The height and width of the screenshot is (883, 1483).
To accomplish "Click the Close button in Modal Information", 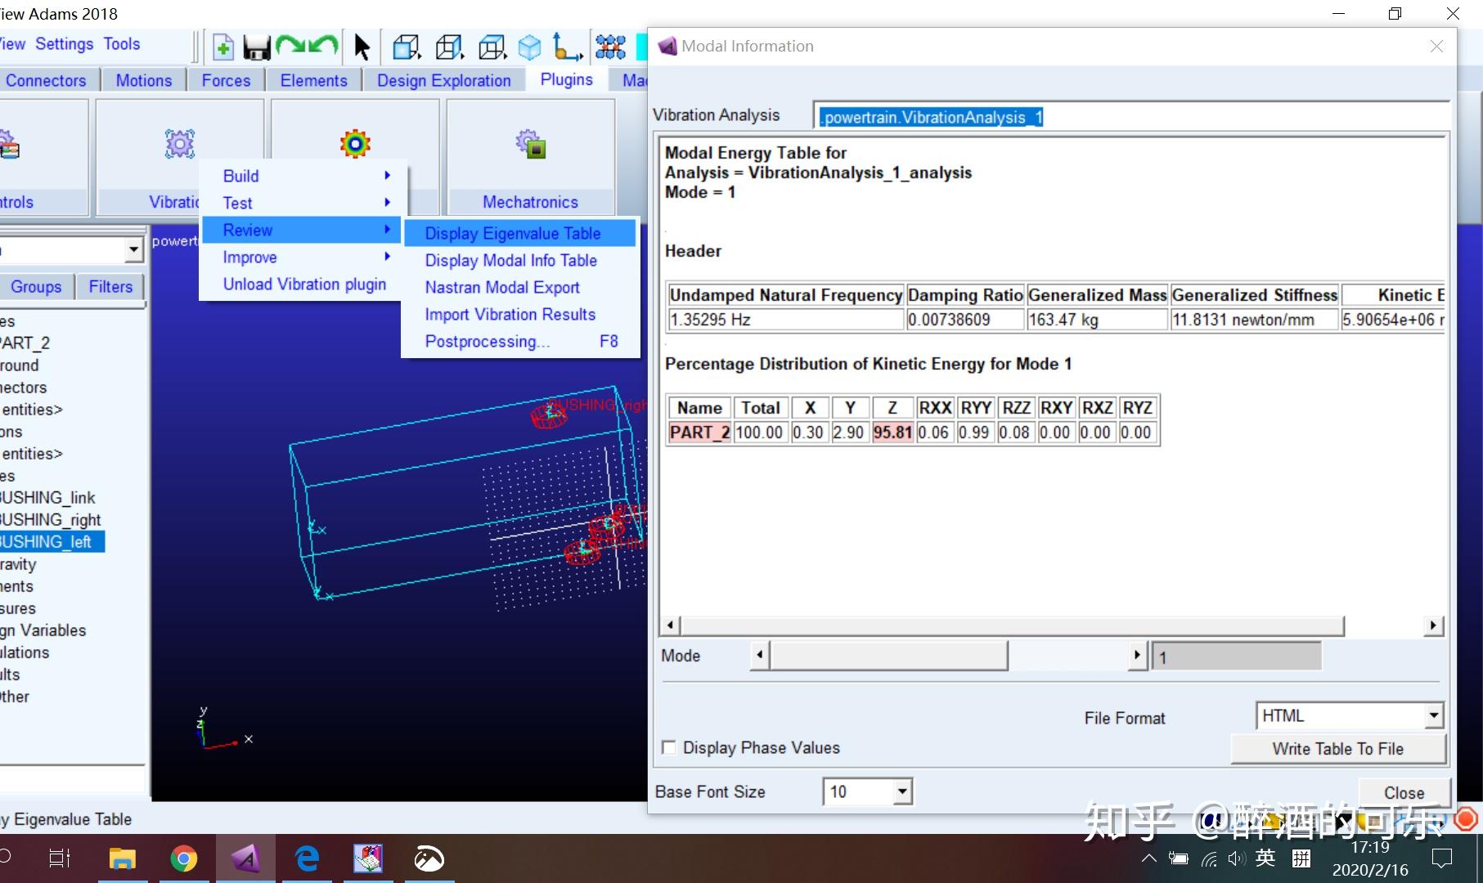I will pos(1404,792).
